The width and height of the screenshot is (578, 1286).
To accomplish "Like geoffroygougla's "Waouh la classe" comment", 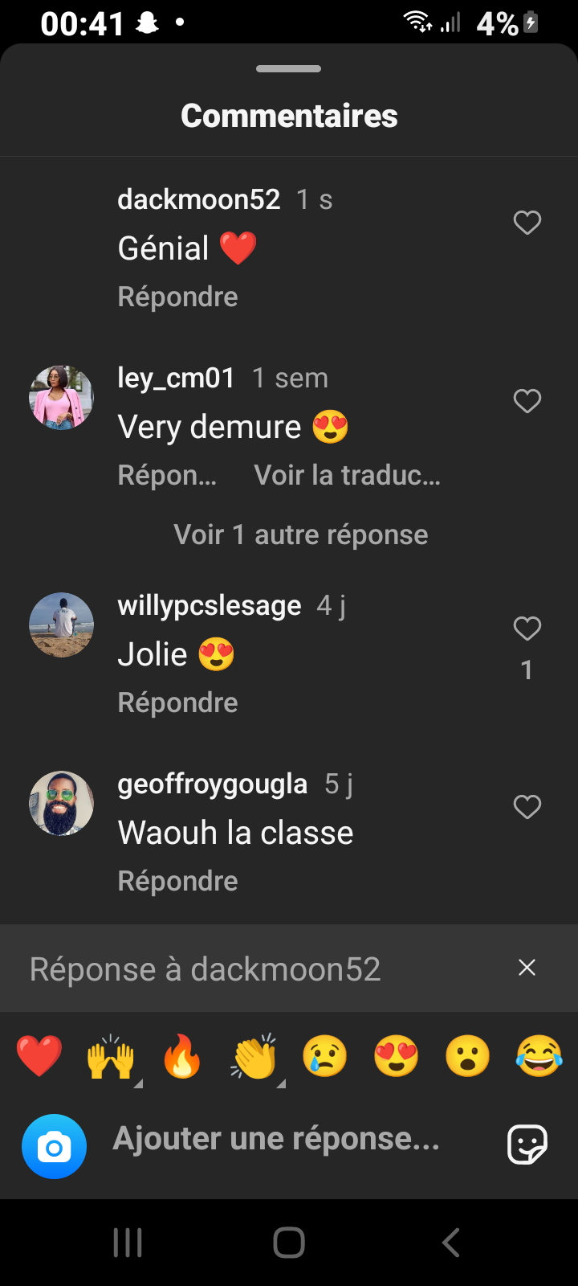I will point(527,807).
